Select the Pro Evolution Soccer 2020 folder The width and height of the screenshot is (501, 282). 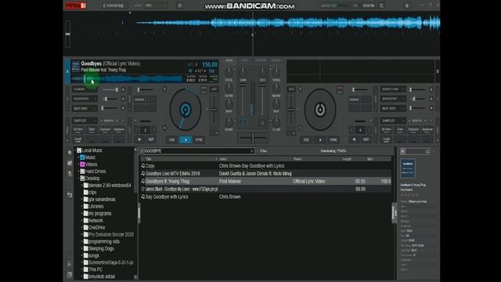(x=111, y=235)
